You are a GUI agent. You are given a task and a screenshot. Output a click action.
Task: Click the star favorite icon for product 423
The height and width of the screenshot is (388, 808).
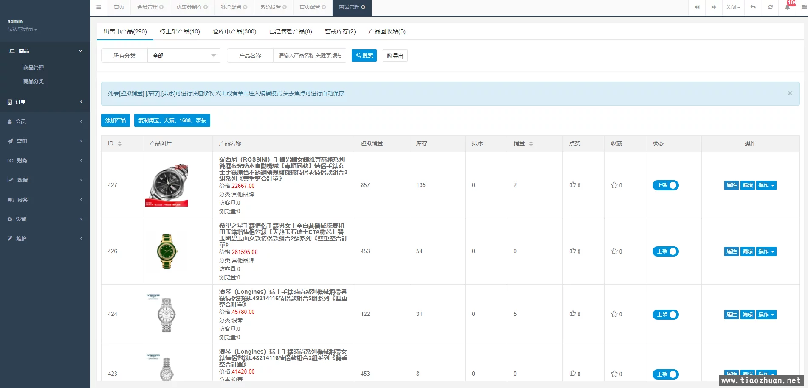(x=614, y=374)
